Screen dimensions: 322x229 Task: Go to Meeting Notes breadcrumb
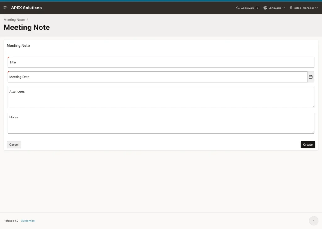[x=14, y=20]
